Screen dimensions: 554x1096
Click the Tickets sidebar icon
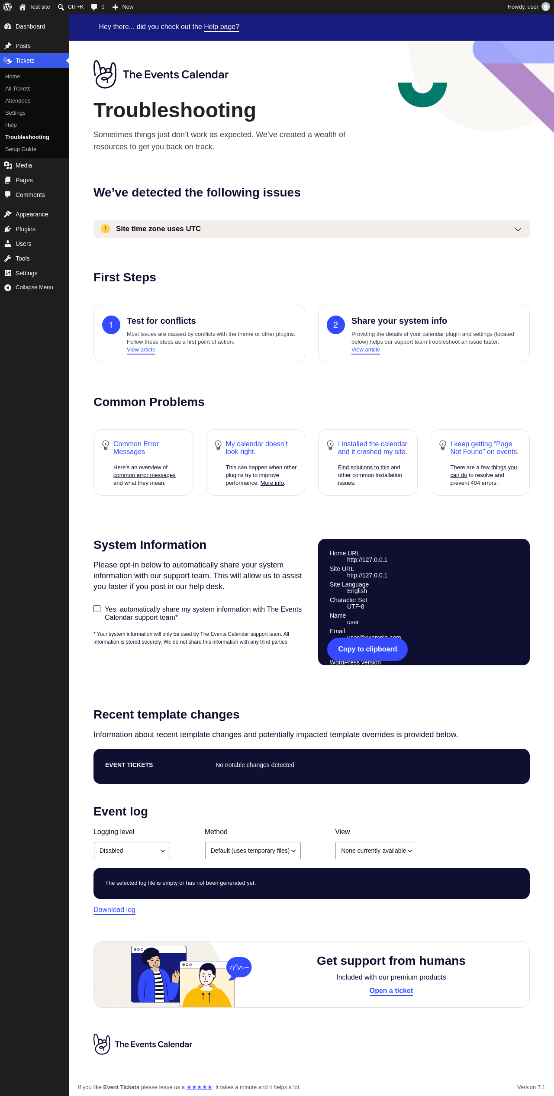8,61
